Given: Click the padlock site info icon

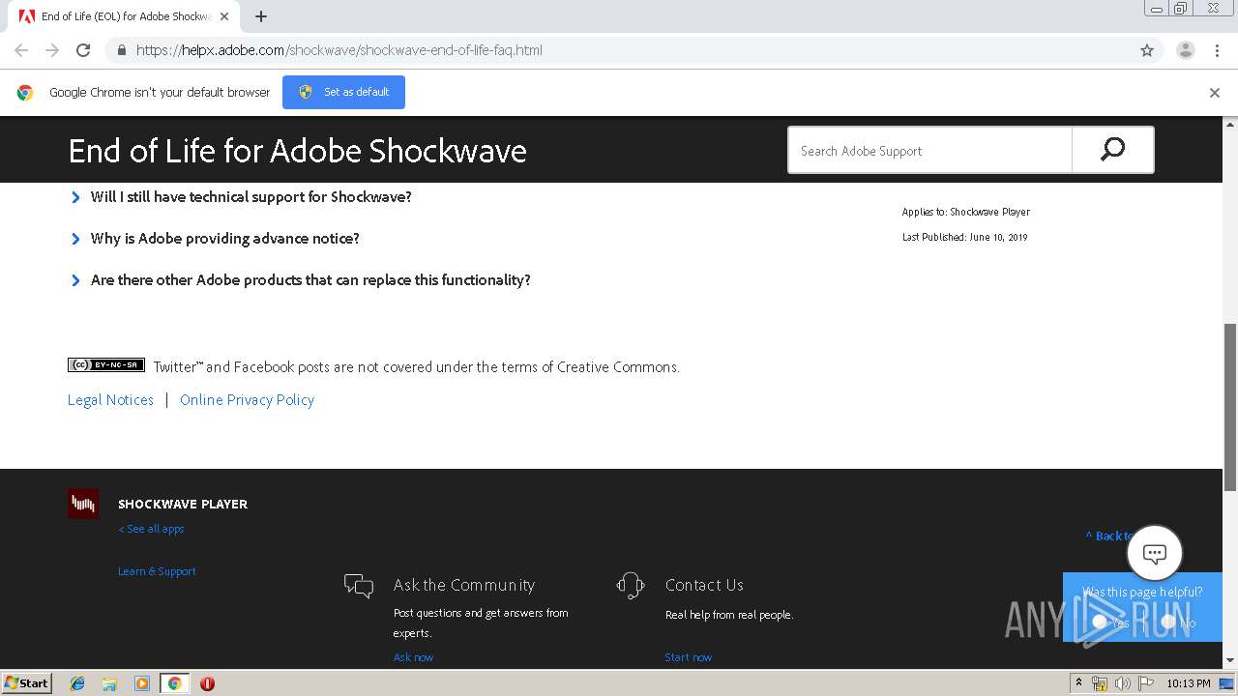Looking at the screenshot, I should pos(121,50).
